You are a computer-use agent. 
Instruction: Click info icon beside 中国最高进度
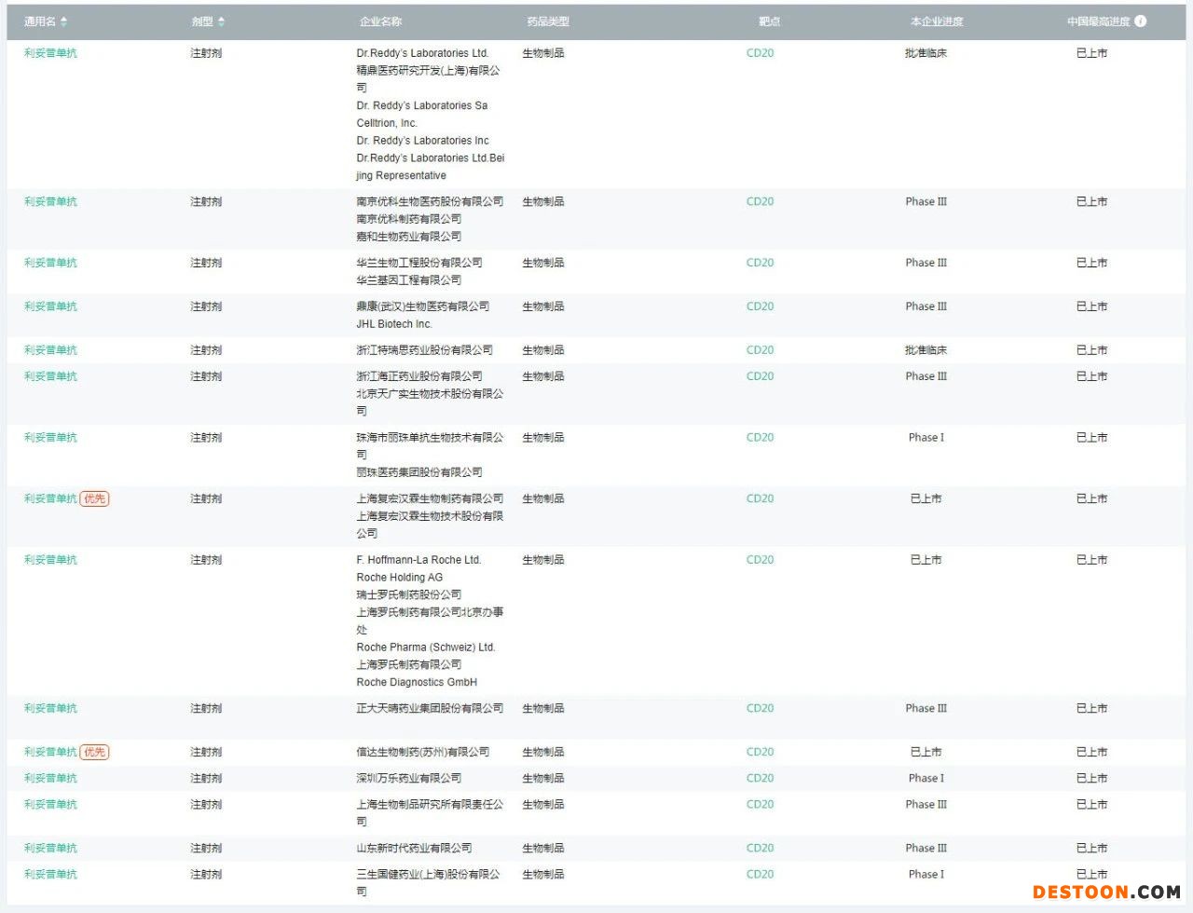[x=1140, y=21]
